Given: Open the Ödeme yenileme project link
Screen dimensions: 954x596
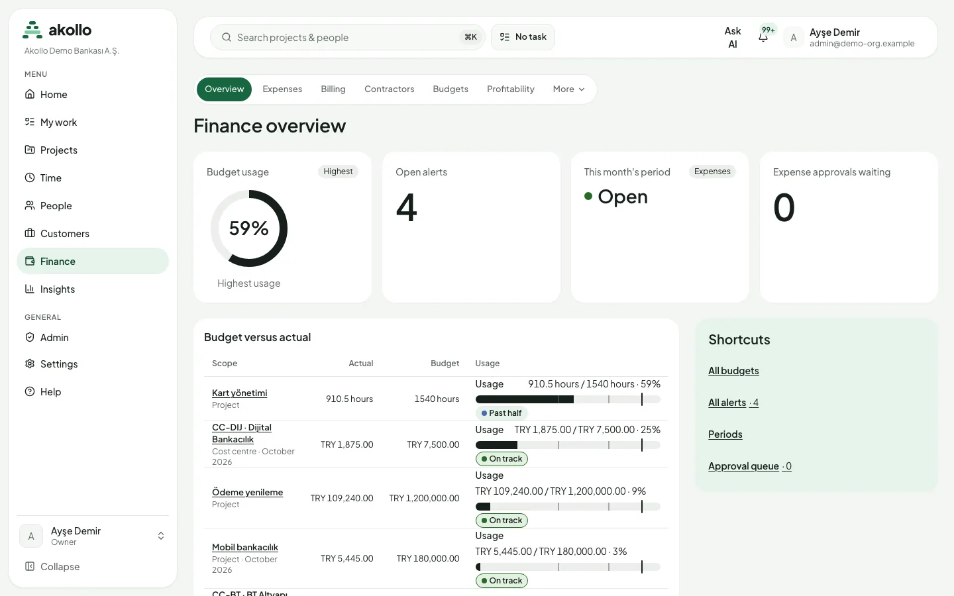Looking at the screenshot, I should [x=247, y=493].
